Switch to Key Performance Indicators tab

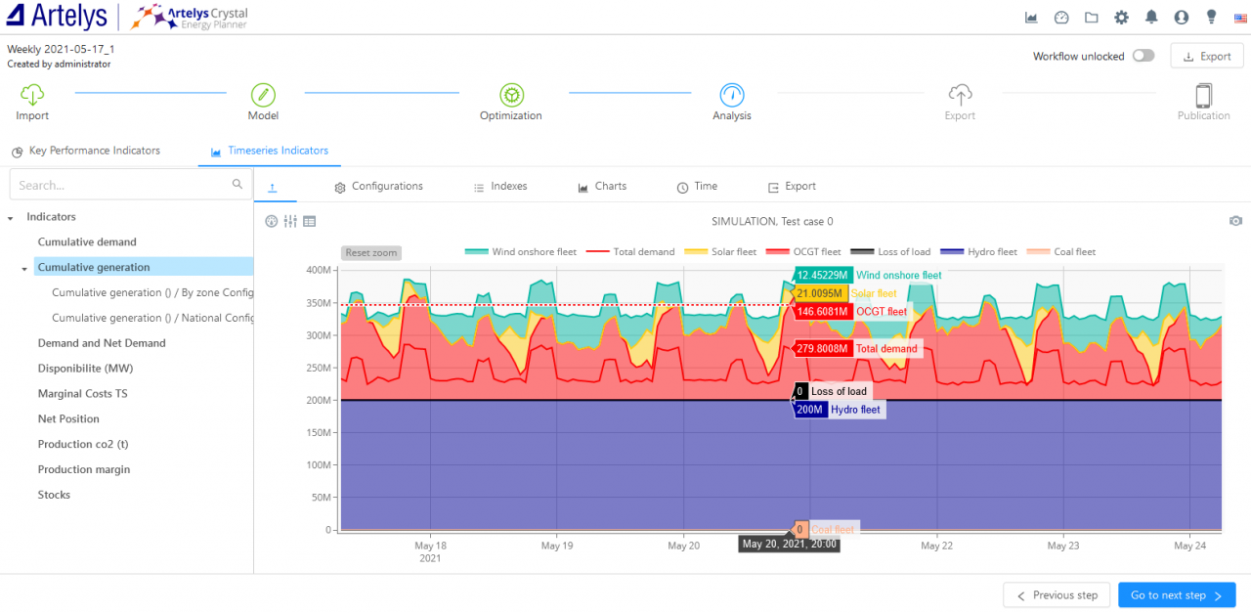coord(86,152)
